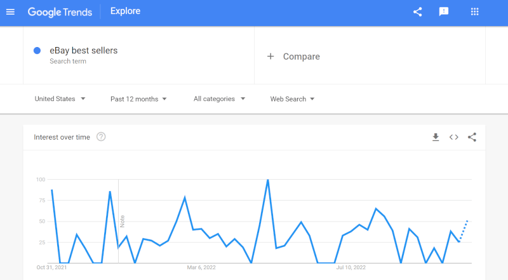Share the Interest over time chart
Screen dimensions: 508x280
click(472, 137)
